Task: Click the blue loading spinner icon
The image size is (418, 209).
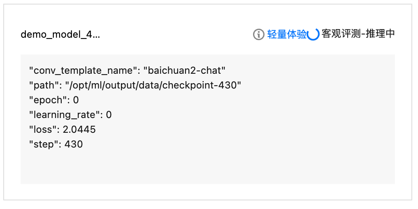Action: pos(313,34)
